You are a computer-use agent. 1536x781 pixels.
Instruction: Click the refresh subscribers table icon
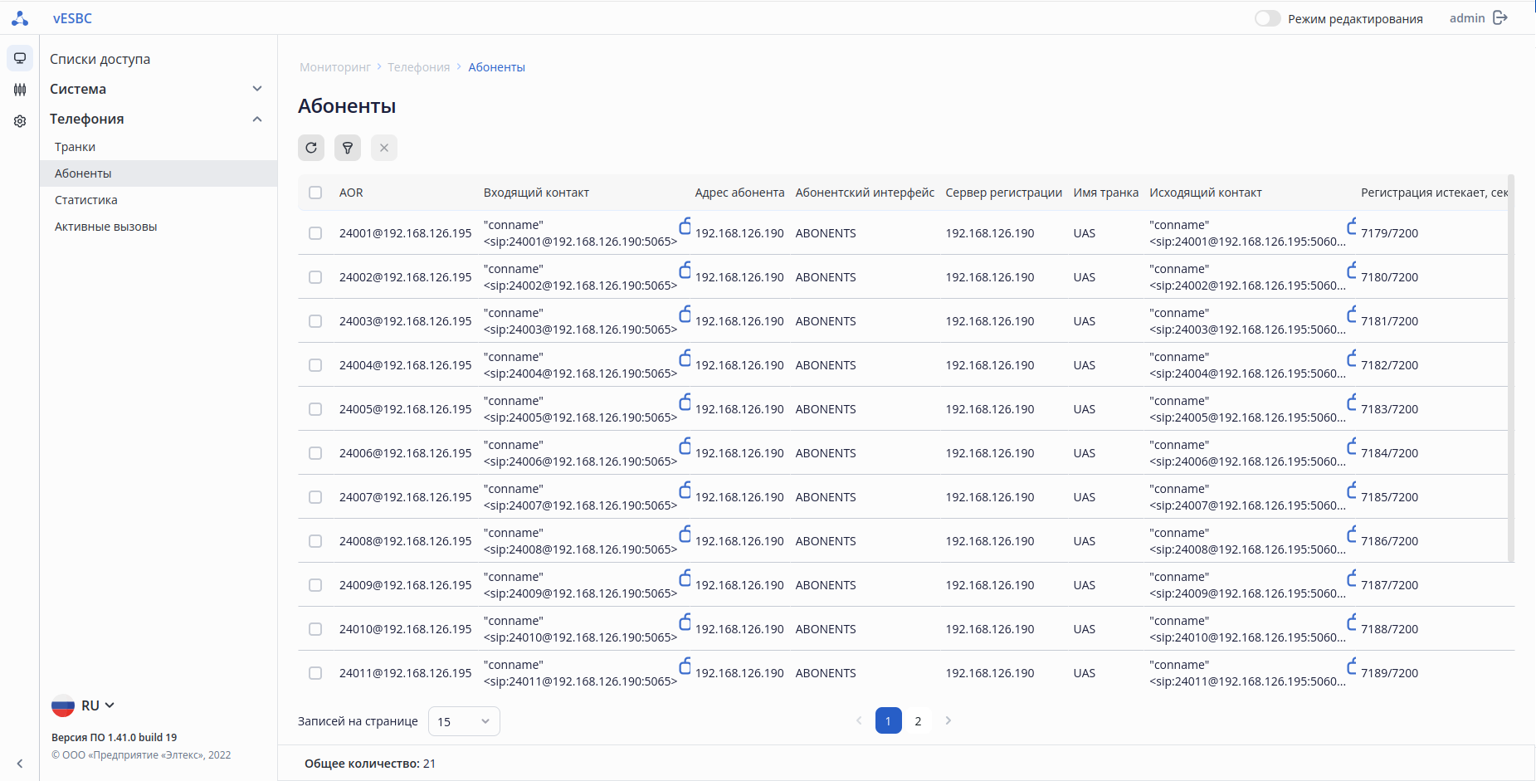pyautogui.click(x=311, y=148)
